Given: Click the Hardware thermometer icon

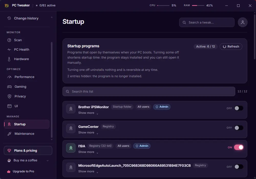Looking at the screenshot, I should point(9,59).
